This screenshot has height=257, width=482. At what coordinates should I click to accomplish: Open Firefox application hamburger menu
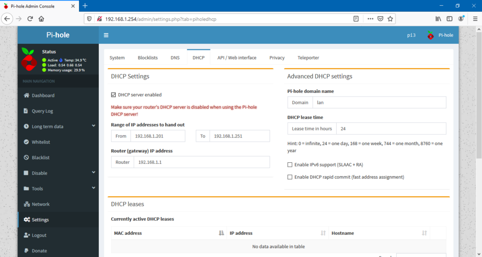click(475, 19)
